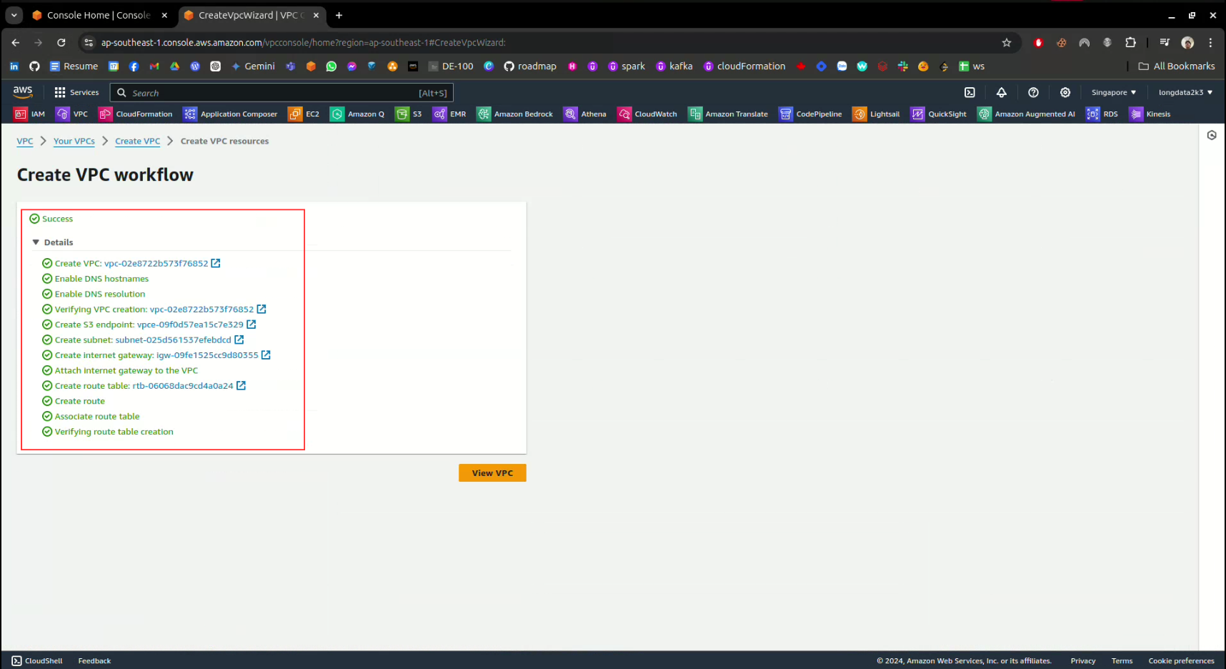Image resolution: width=1226 pixels, height=669 pixels.
Task: Bookmark this page with the star icon
Action: click(x=1007, y=43)
